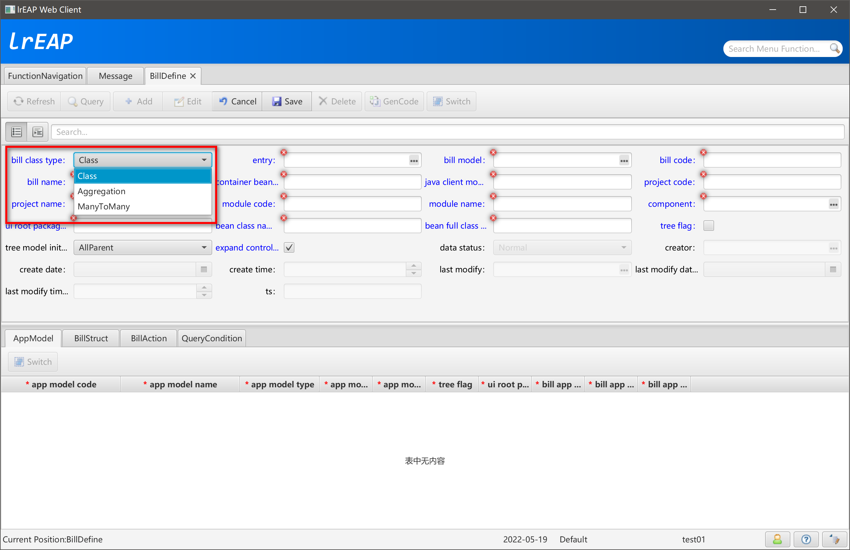The width and height of the screenshot is (850, 550).
Task: Save the bill definition
Action: tap(287, 101)
